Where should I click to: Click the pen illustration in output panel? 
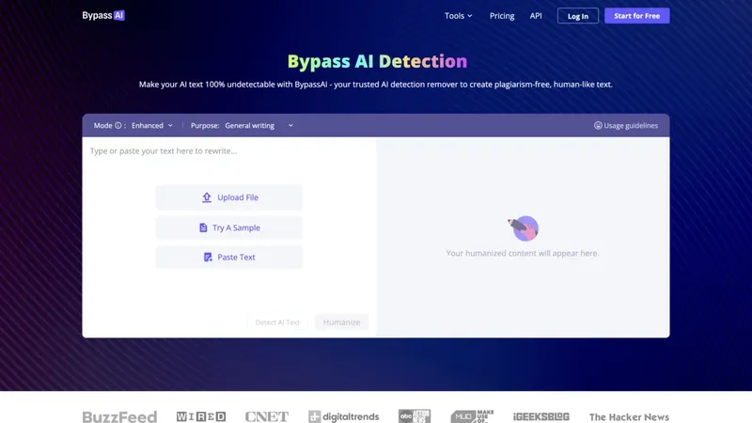[524, 227]
